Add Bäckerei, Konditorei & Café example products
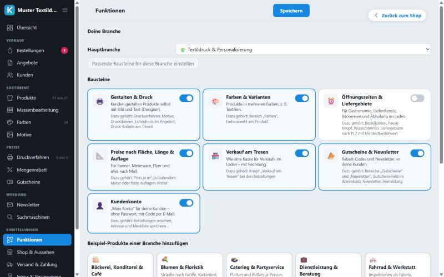444x277 pixels. pos(120,265)
